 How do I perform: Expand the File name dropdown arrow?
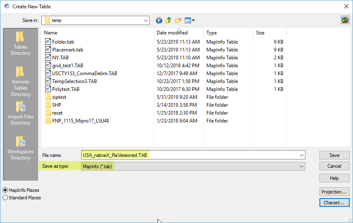point(302,155)
